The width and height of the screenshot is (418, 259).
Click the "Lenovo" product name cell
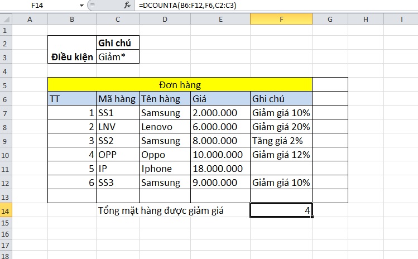(x=164, y=127)
